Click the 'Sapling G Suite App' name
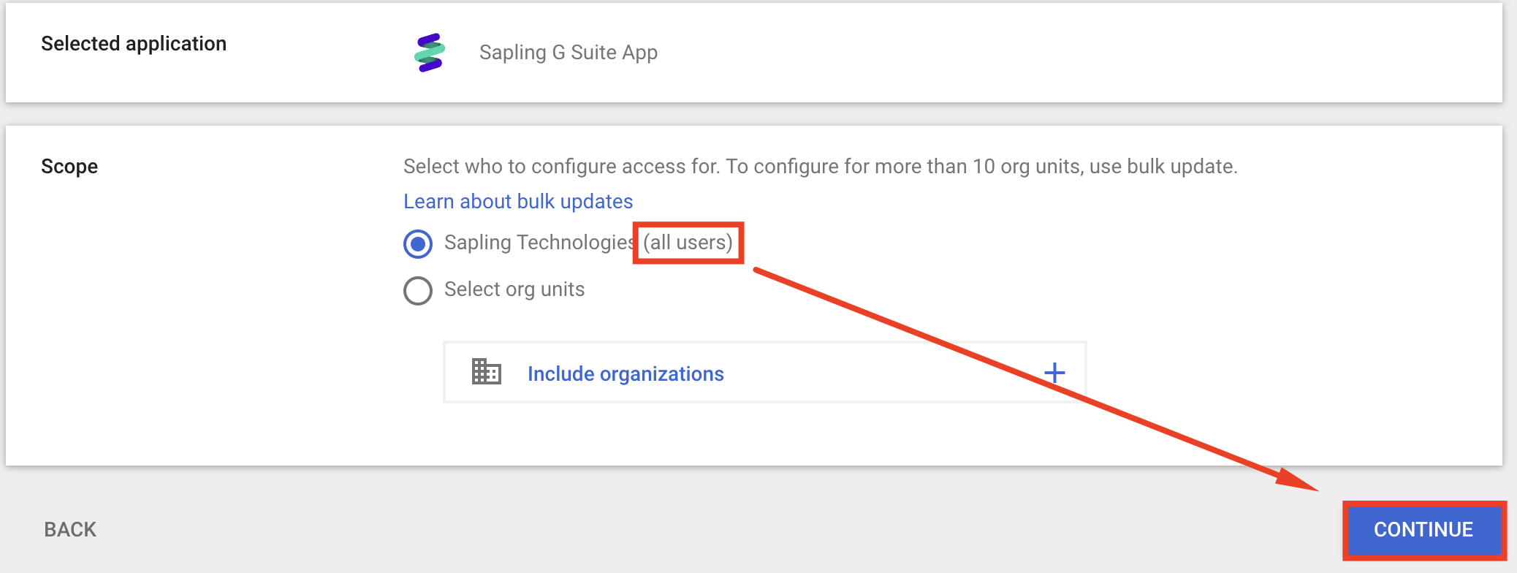Screen dimensions: 1517x573 (x=568, y=53)
